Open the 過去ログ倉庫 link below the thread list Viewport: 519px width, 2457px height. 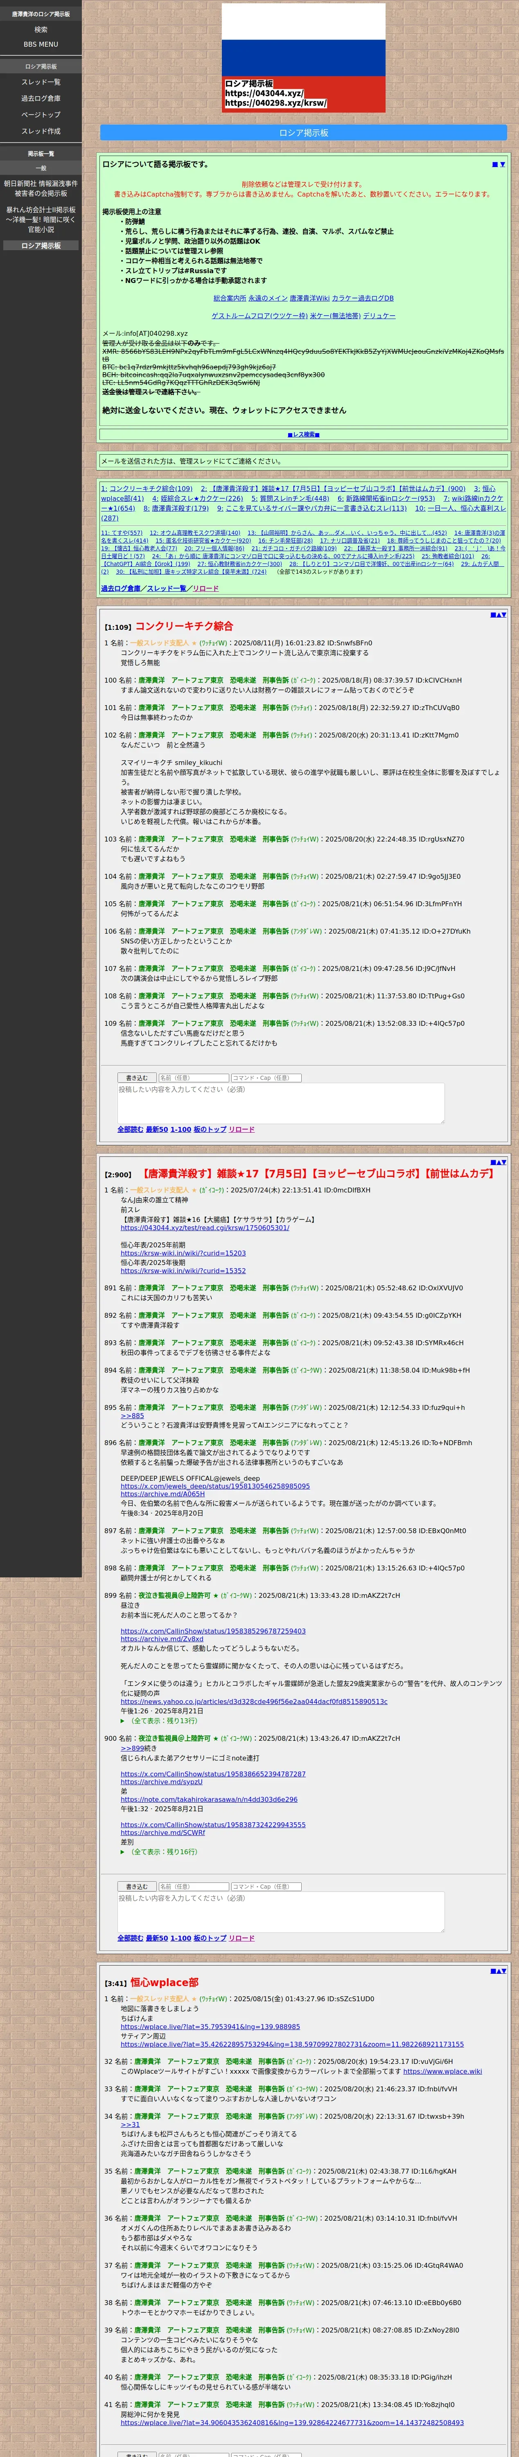pos(120,588)
